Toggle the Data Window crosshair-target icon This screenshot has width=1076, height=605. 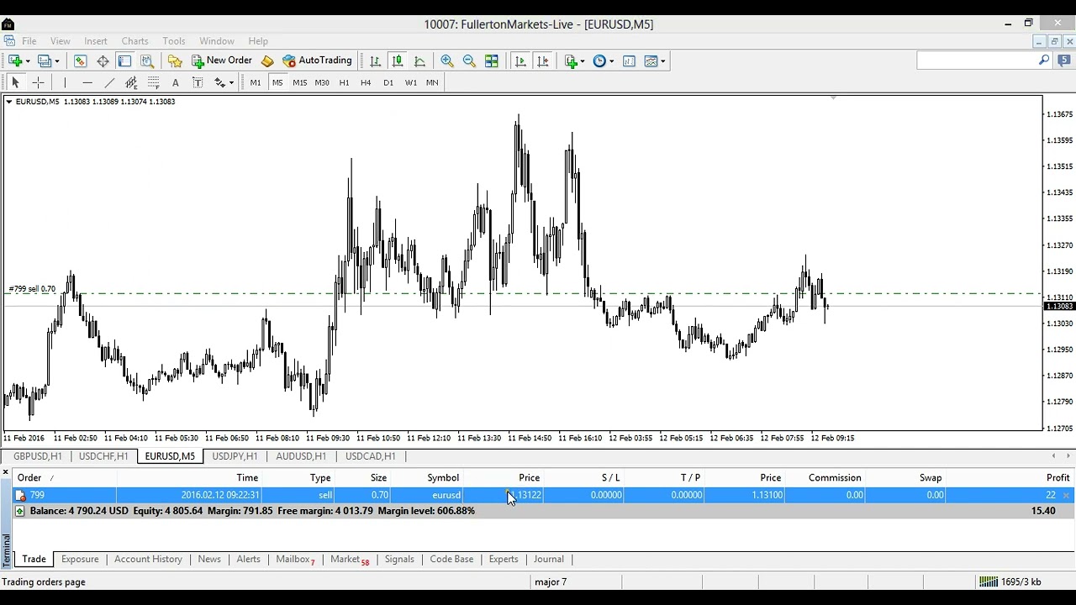click(x=103, y=60)
